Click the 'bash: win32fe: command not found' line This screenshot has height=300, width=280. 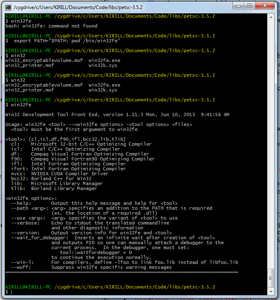pos(51,26)
